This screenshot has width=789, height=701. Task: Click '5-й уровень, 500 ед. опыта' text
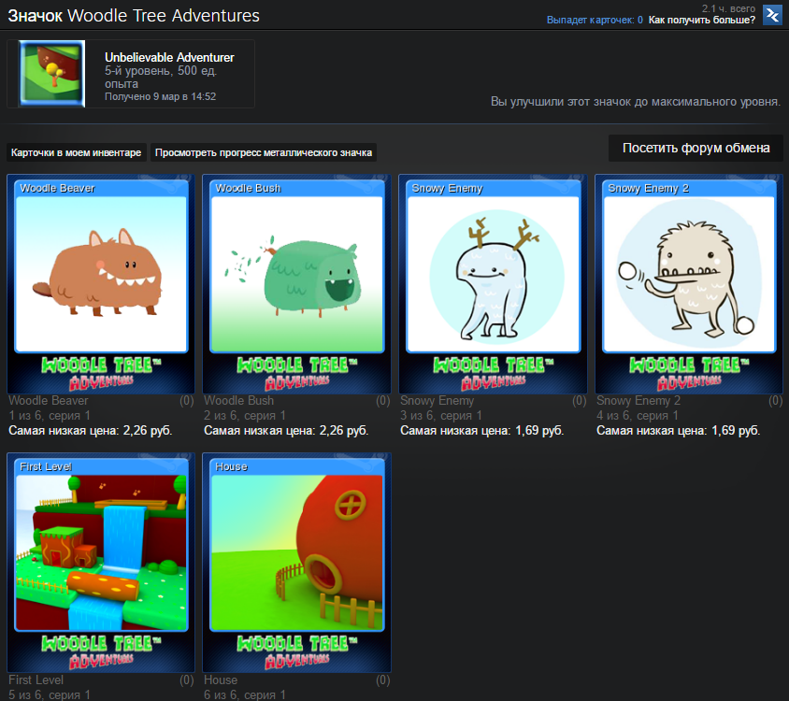coord(161,77)
